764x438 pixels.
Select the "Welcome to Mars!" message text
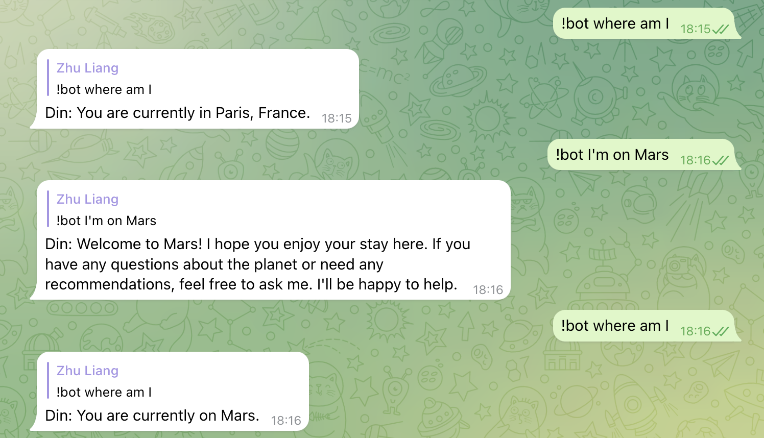(257, 264)
